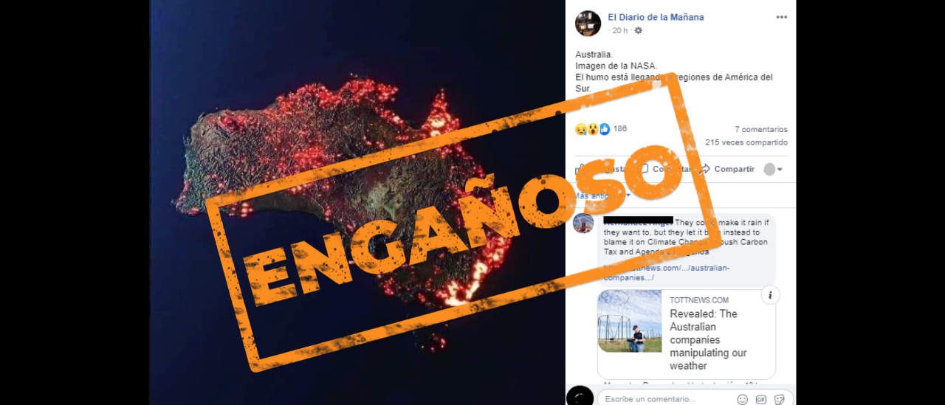This screenshot has width=945, height=405.
Task: Click the wow reaction emoji
Action: [x=593, y=129]
